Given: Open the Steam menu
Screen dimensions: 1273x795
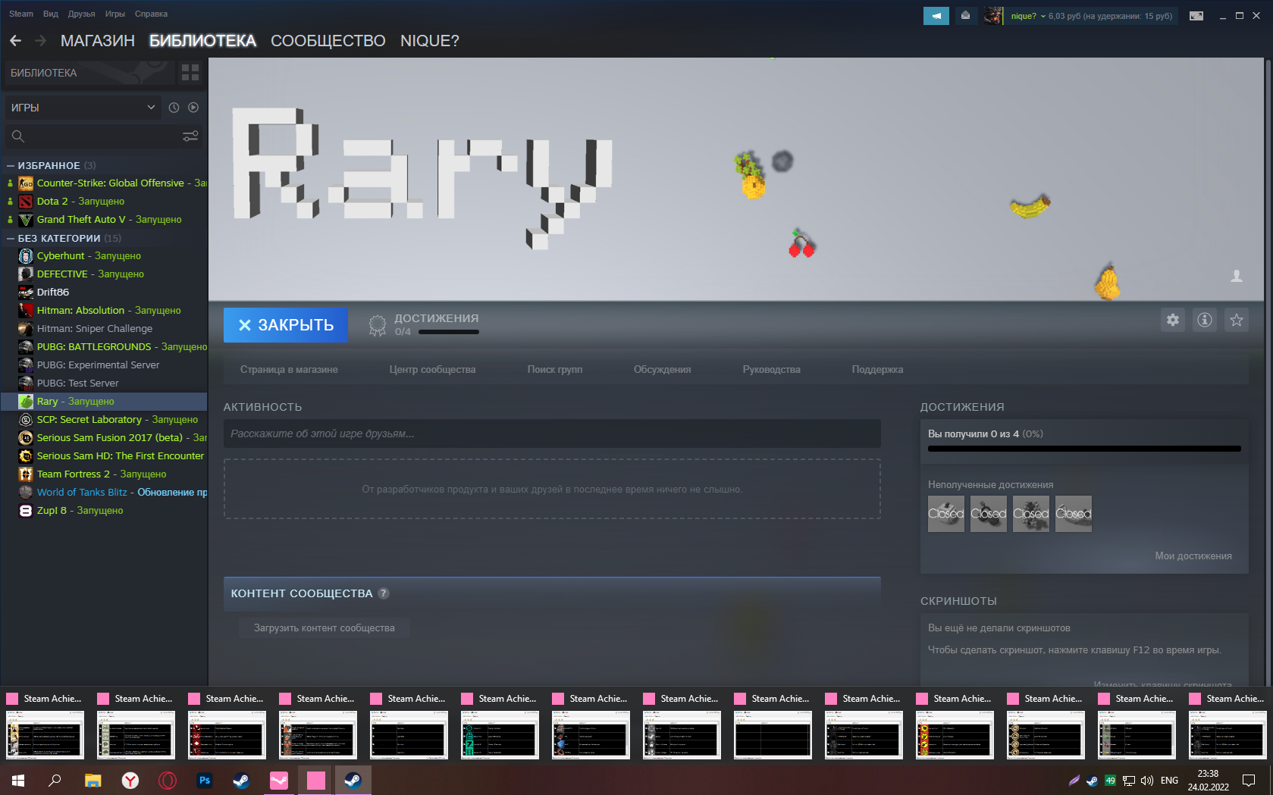Looking at the screenshot, I should (x=21, y=14).
